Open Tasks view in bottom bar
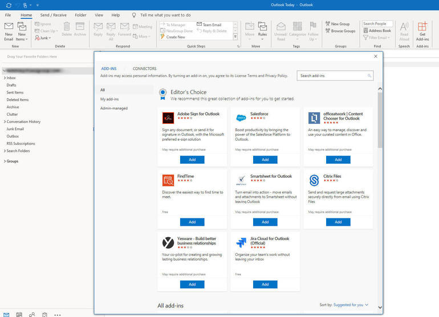The image size is (439, 317). click(44, 315)
